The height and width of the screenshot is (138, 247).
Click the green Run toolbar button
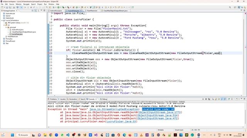(x=58, y=7)
